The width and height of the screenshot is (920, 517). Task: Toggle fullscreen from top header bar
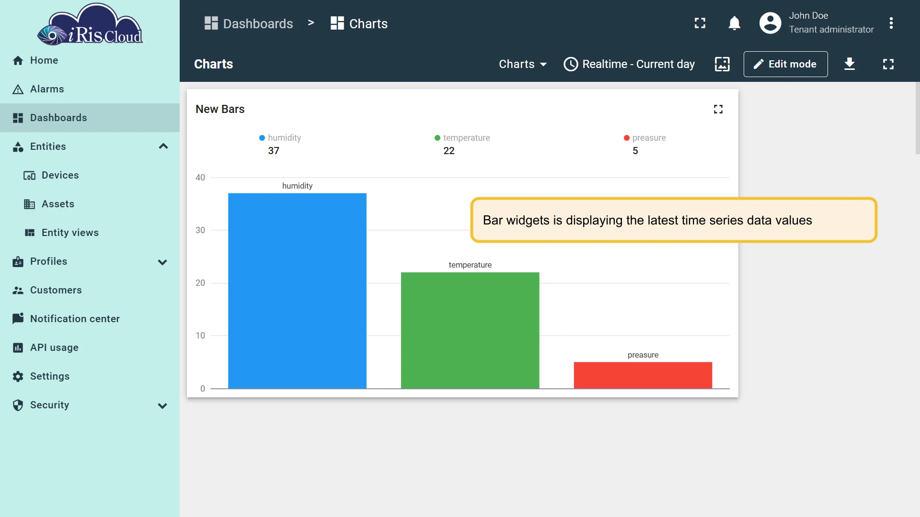tap(700, 23)
